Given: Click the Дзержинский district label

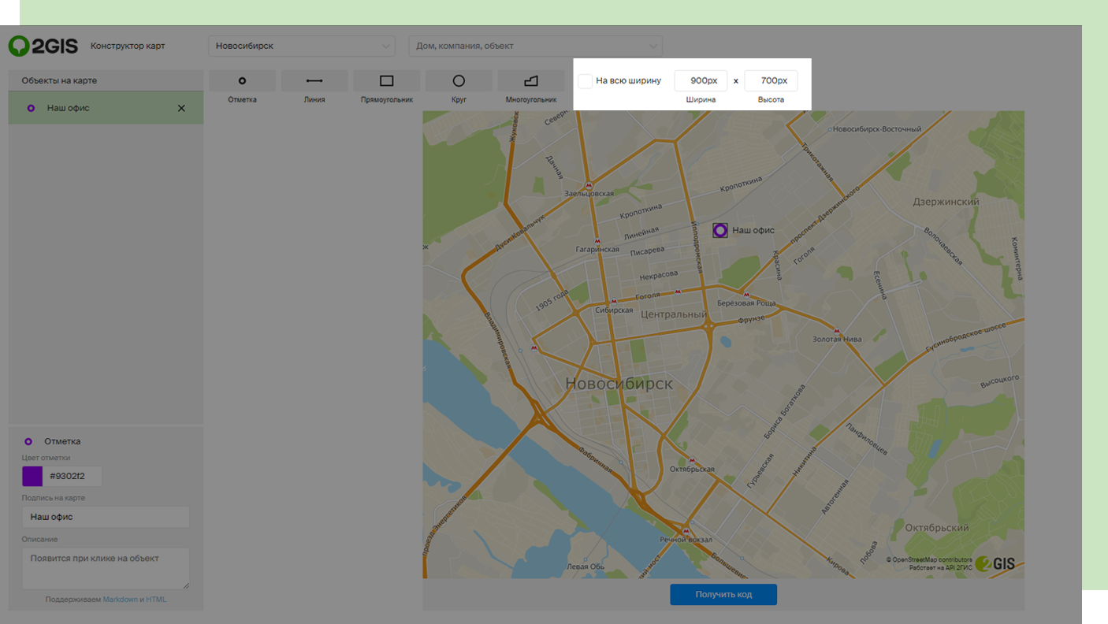Looking at the screenshot, I should tap(946, 202).
